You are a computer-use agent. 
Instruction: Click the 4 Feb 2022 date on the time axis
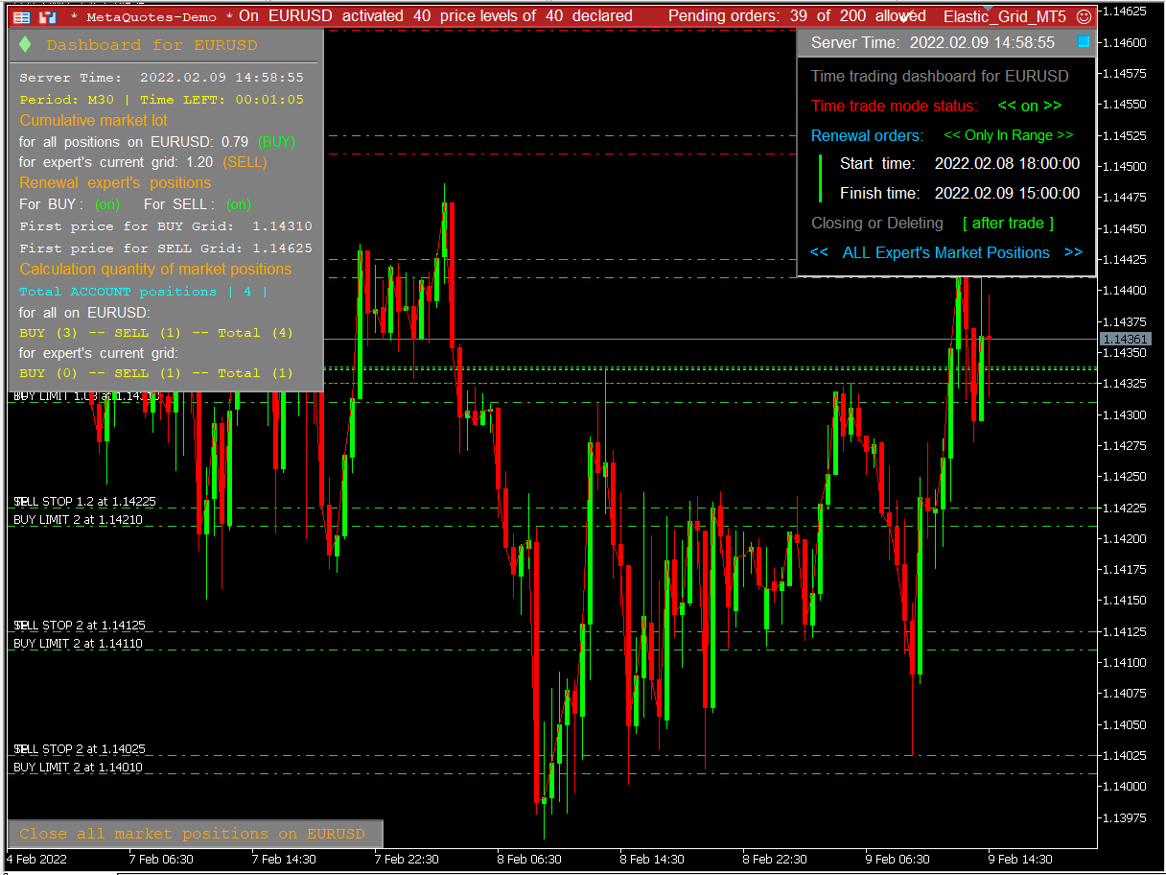tap(36, 859)
